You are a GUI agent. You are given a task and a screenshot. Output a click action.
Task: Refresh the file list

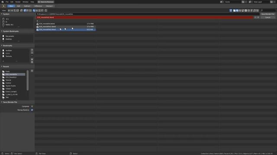pos(18,10)
